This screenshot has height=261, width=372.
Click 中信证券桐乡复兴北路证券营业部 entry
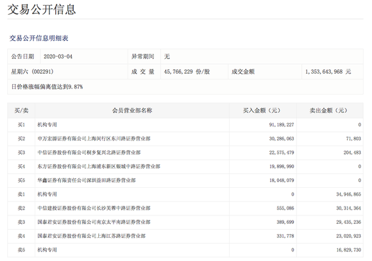click(x=89, y=153)
